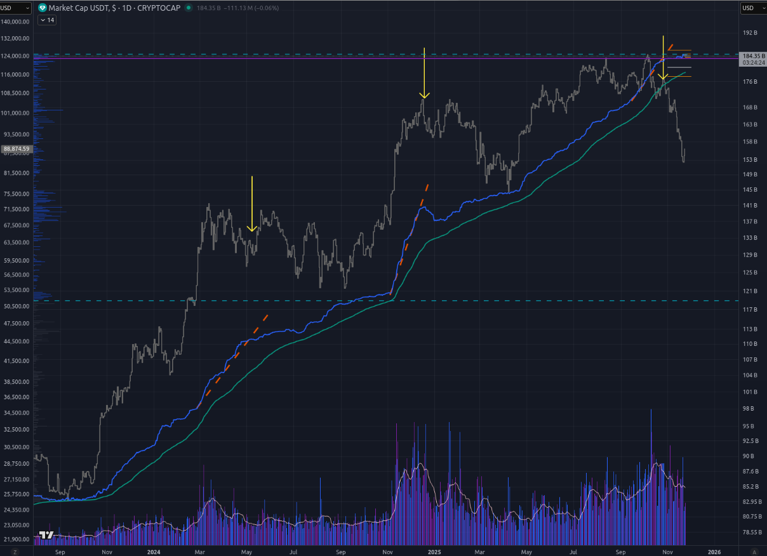Click the 88,874.59 left axis price label
The width and height of the screenshot is (767, 556).
[17, 149]
